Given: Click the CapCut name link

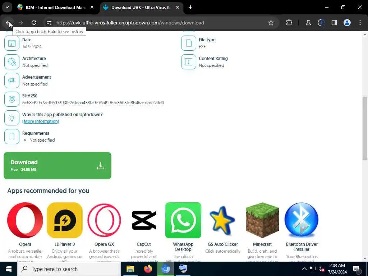Looking at the screenshot, I should (x=144, y=244).
